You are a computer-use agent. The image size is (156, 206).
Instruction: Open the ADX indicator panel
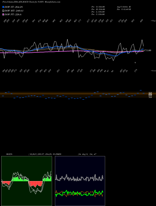tap(80, 181)
